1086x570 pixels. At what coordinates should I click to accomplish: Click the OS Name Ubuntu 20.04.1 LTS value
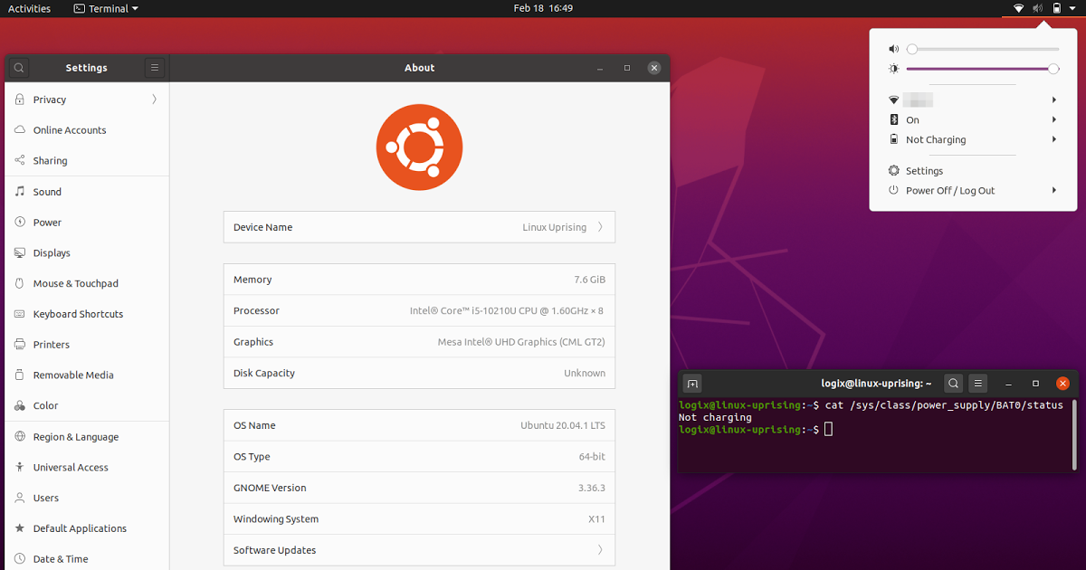563,425
